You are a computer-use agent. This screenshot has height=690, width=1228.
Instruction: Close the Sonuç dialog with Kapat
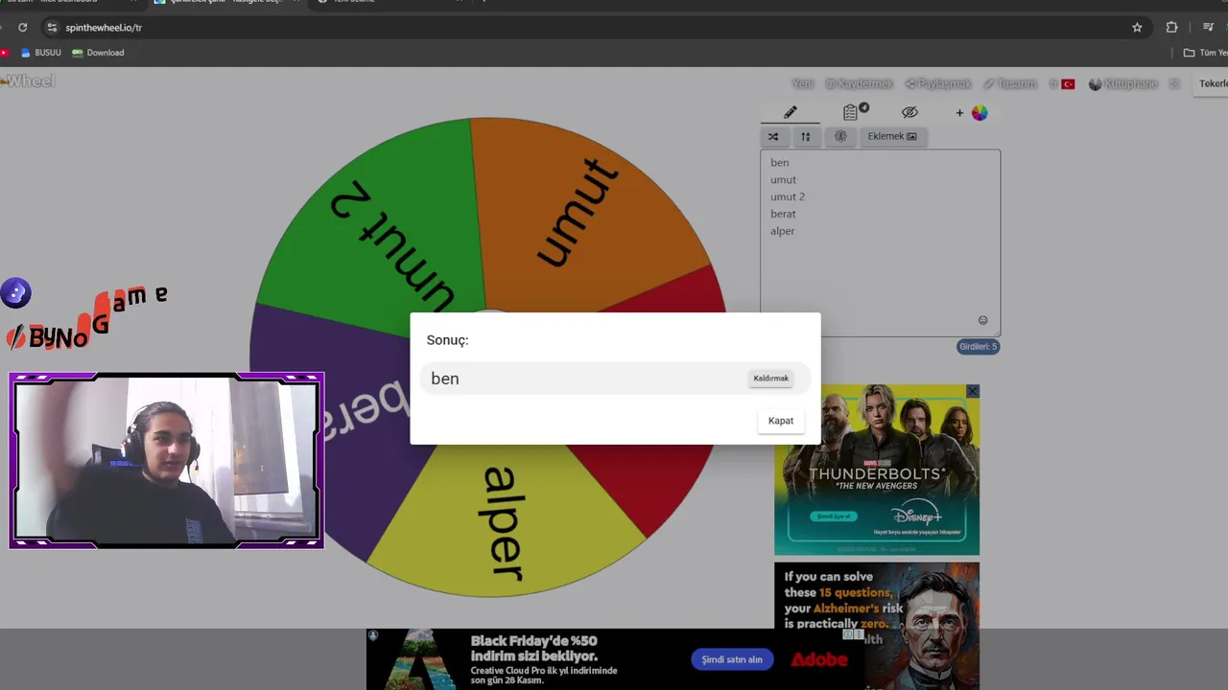(x=780, y=421)
